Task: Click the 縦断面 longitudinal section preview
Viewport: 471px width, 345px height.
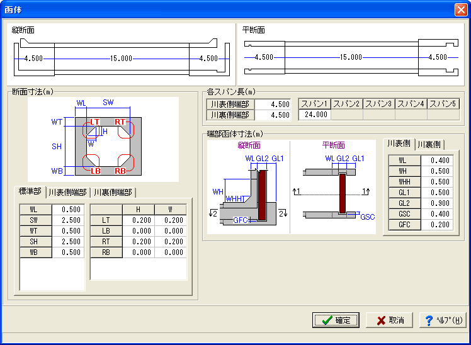Action: 121,54
